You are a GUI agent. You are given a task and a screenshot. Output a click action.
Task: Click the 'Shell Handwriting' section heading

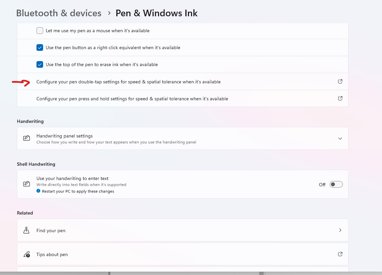[x=36, y=164]
